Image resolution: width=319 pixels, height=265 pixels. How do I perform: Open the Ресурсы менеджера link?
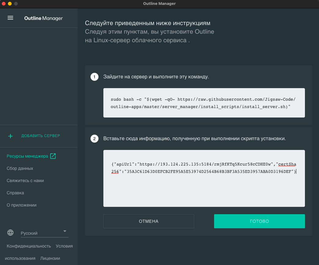tap(27, 156)
